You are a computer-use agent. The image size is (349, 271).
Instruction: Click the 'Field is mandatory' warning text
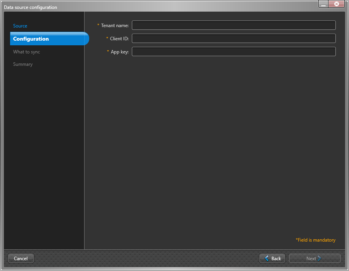point(315,240)
